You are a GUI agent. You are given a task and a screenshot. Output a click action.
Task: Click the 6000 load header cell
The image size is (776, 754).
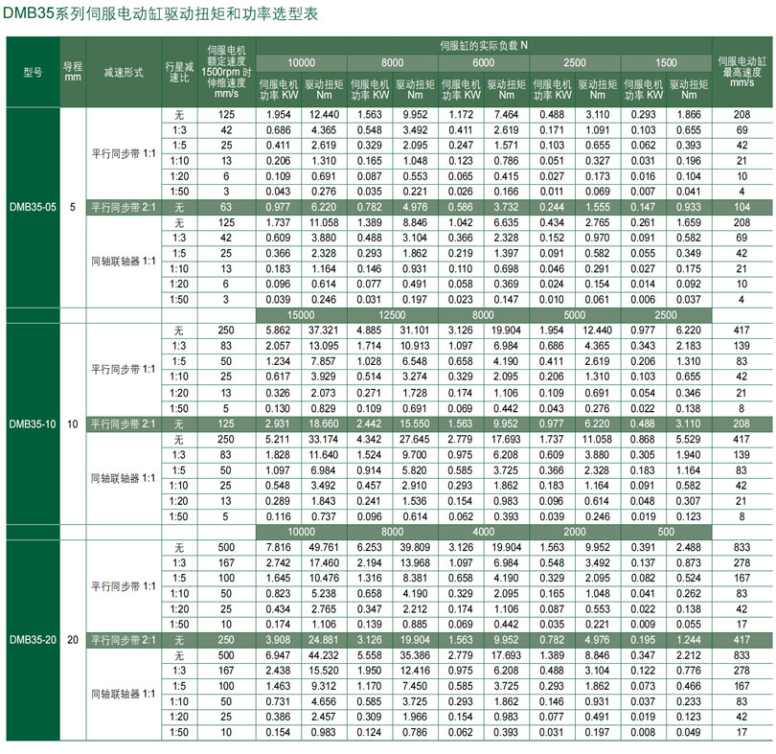click(484, 62)
